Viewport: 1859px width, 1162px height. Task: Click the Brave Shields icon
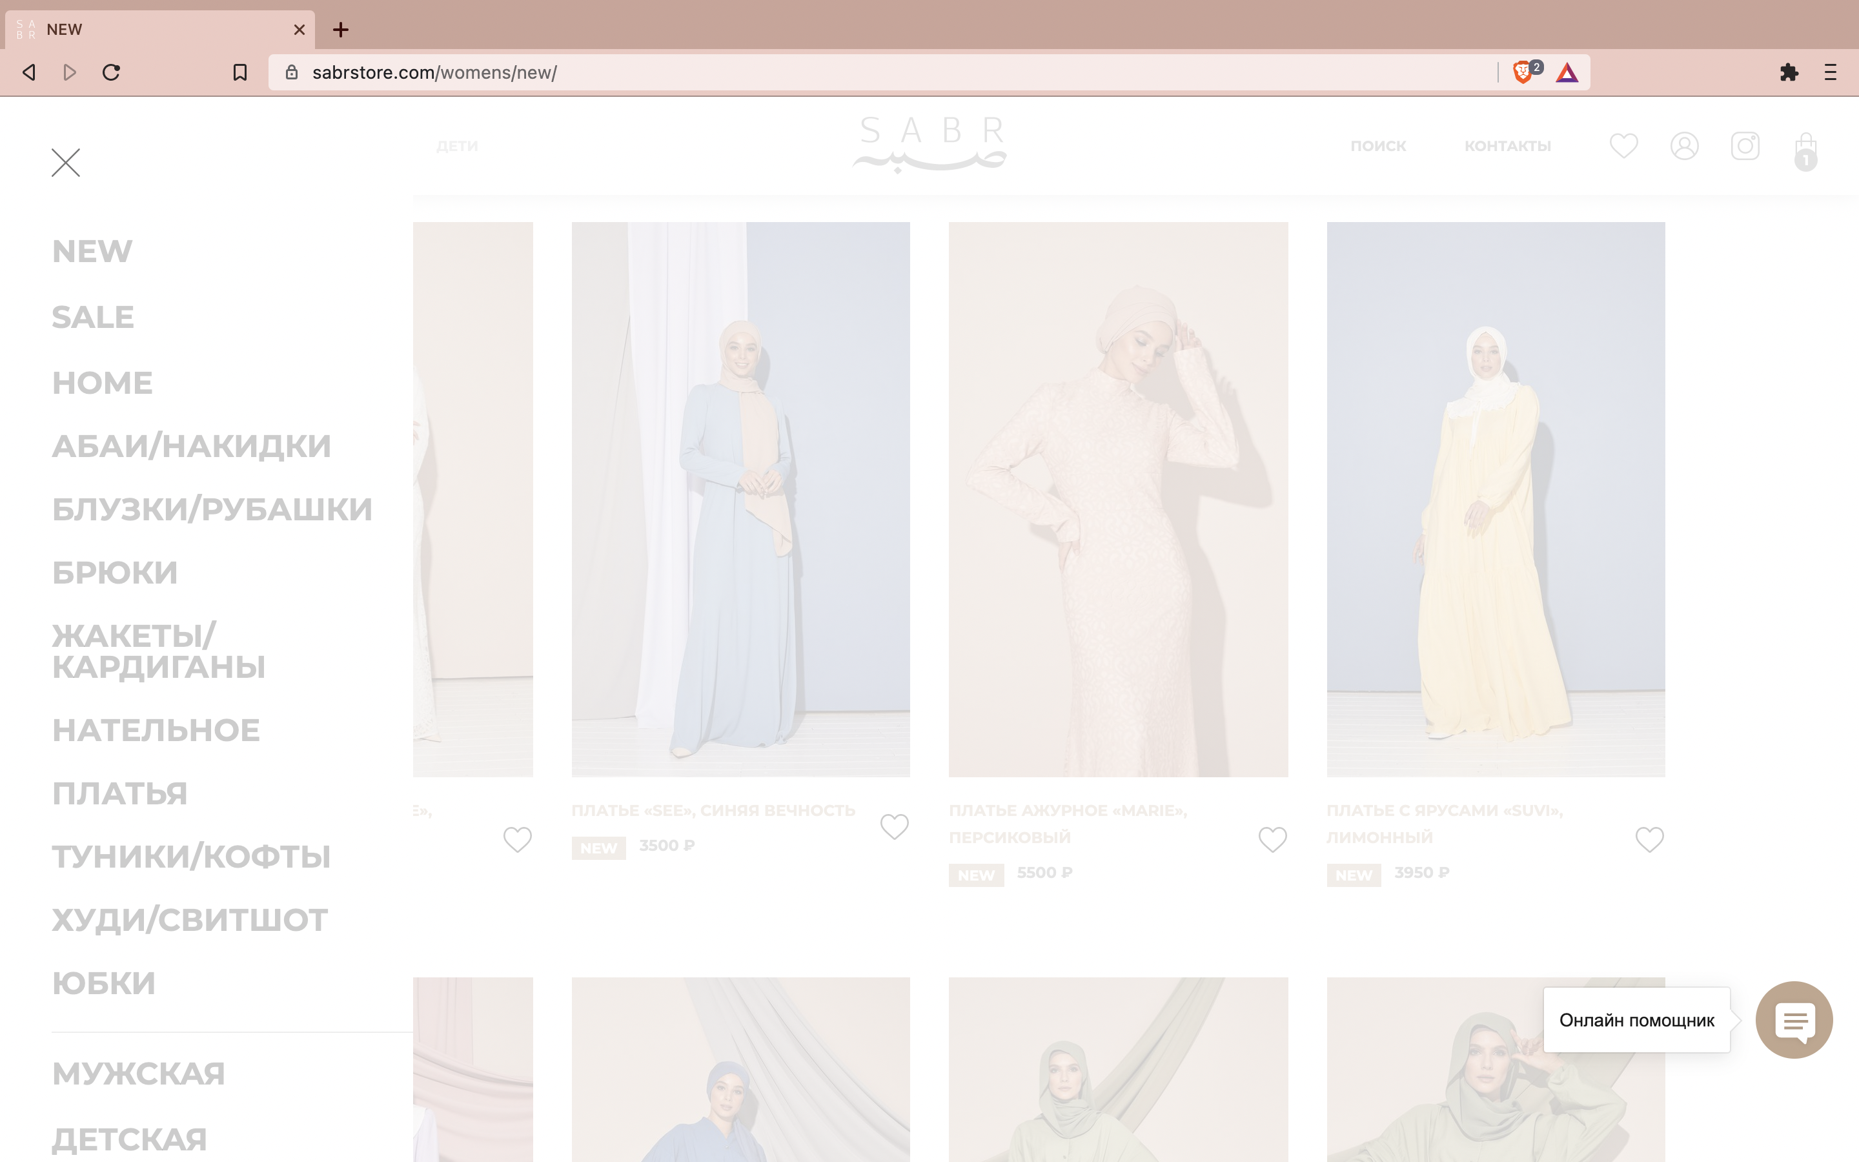pyautogui.click(x=1523, y=72)
